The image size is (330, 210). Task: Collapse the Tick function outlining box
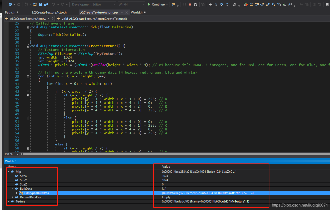[28, 27]
